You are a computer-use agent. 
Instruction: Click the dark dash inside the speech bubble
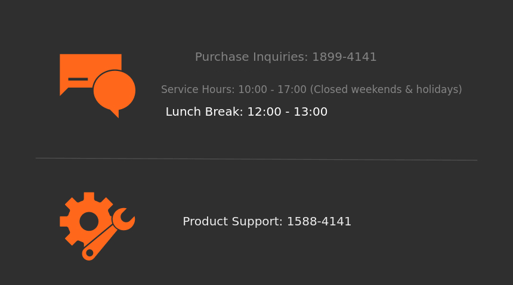[78, 79]
